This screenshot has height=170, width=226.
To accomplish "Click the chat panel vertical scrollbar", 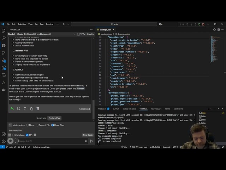I will pos(93,109).
